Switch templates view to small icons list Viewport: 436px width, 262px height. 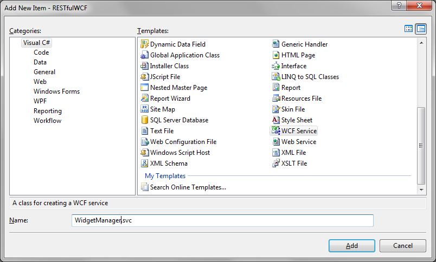pyautogui.click(x=421, y=29)
